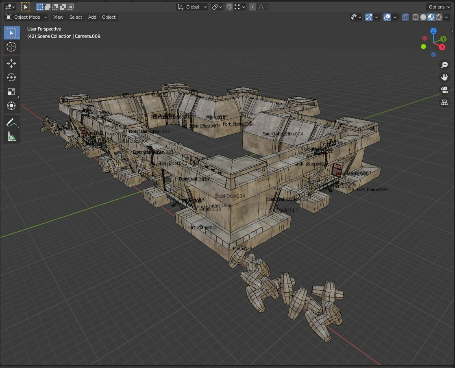This screenshot has width=455, height=368.
Task: Enable proportional editing
Action: 253,7
